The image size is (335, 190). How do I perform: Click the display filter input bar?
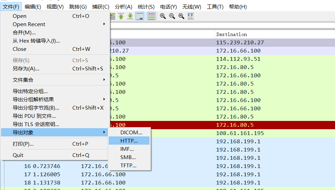click(x=223, y=26)
